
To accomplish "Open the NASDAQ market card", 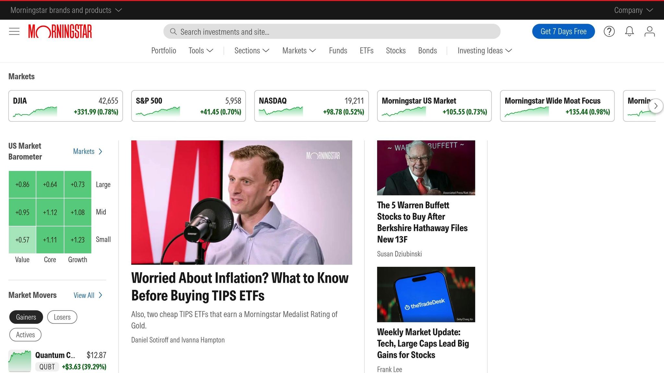I will pyautogui.click(x=311, y=106).
